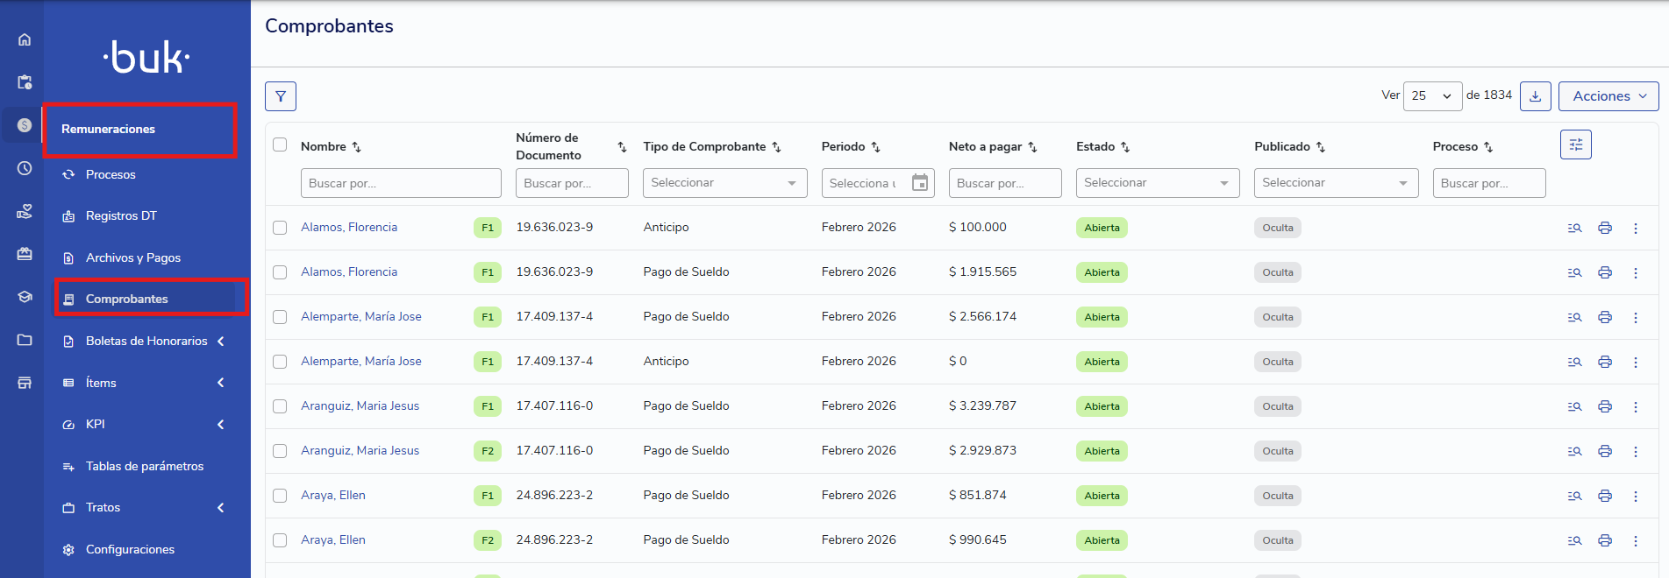1669x578 pixels.
Task: Open more options for Araya Ellen F2 row
Action: click(x=1635, y=540)
